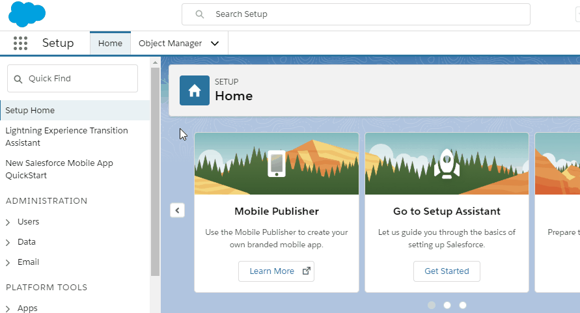
Task: Focus the Search Setup field
Action: (356, 14)
